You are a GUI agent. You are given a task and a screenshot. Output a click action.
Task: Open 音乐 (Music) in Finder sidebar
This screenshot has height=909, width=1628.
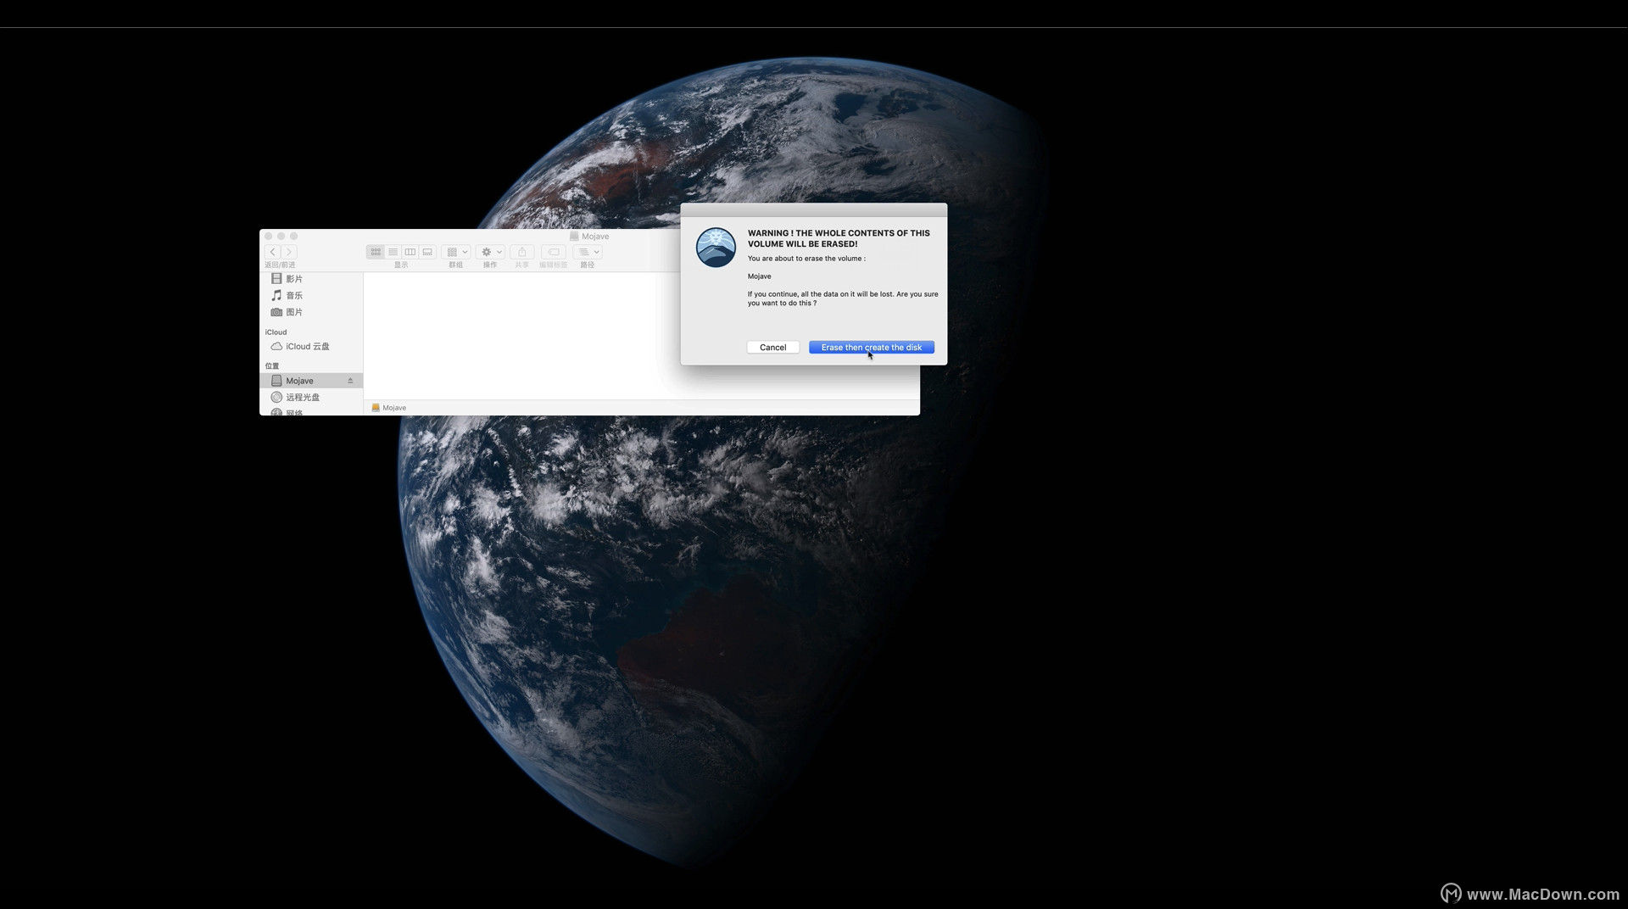311,296
